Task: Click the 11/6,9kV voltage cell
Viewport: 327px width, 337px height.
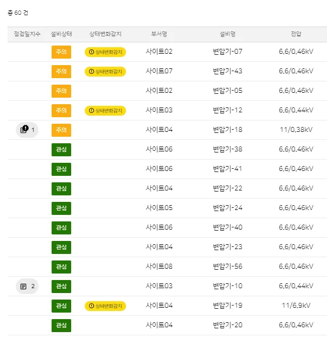Action: click(x=296, y=306)
